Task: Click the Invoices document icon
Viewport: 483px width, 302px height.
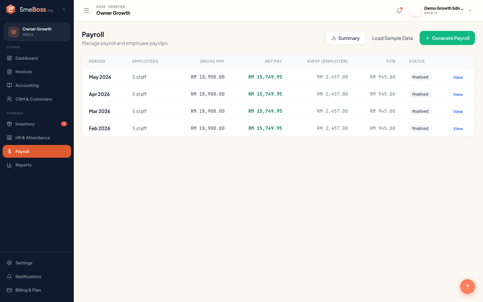Action: coord(9,72)
